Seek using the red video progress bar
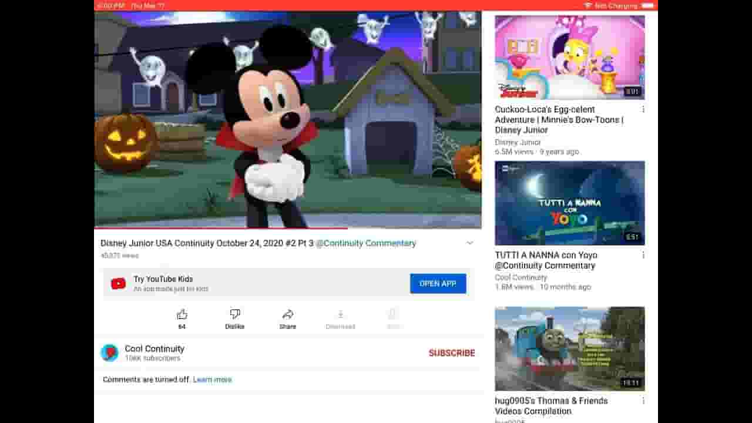Viewport: 752px width, 423px height. (288, 227)
